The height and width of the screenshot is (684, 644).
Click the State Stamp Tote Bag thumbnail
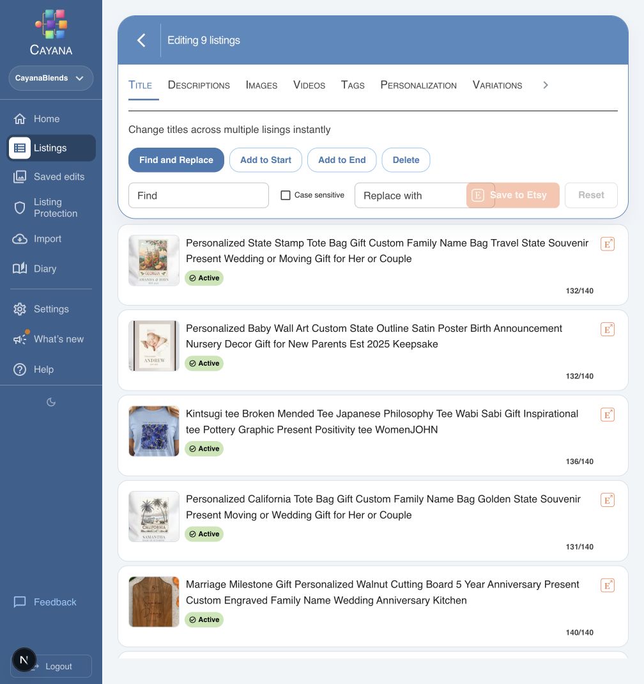[x=154, y=260]
